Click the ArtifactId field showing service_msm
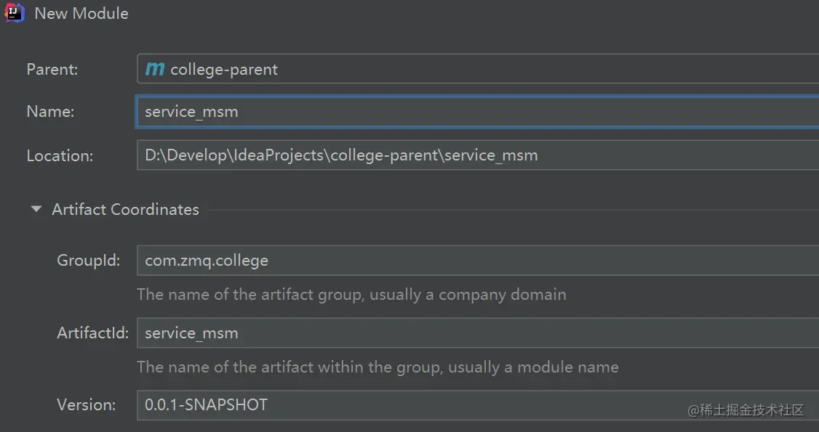 (478, 333)
